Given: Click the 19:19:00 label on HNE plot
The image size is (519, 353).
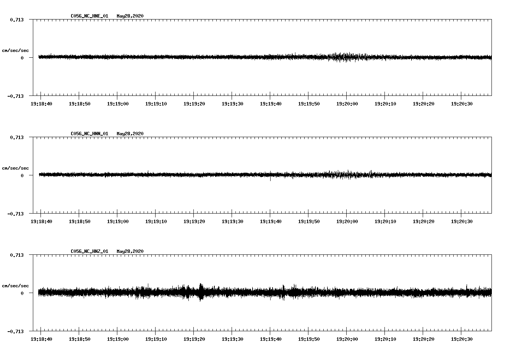Looking at the screenshot, I should [x=117, y=104].
